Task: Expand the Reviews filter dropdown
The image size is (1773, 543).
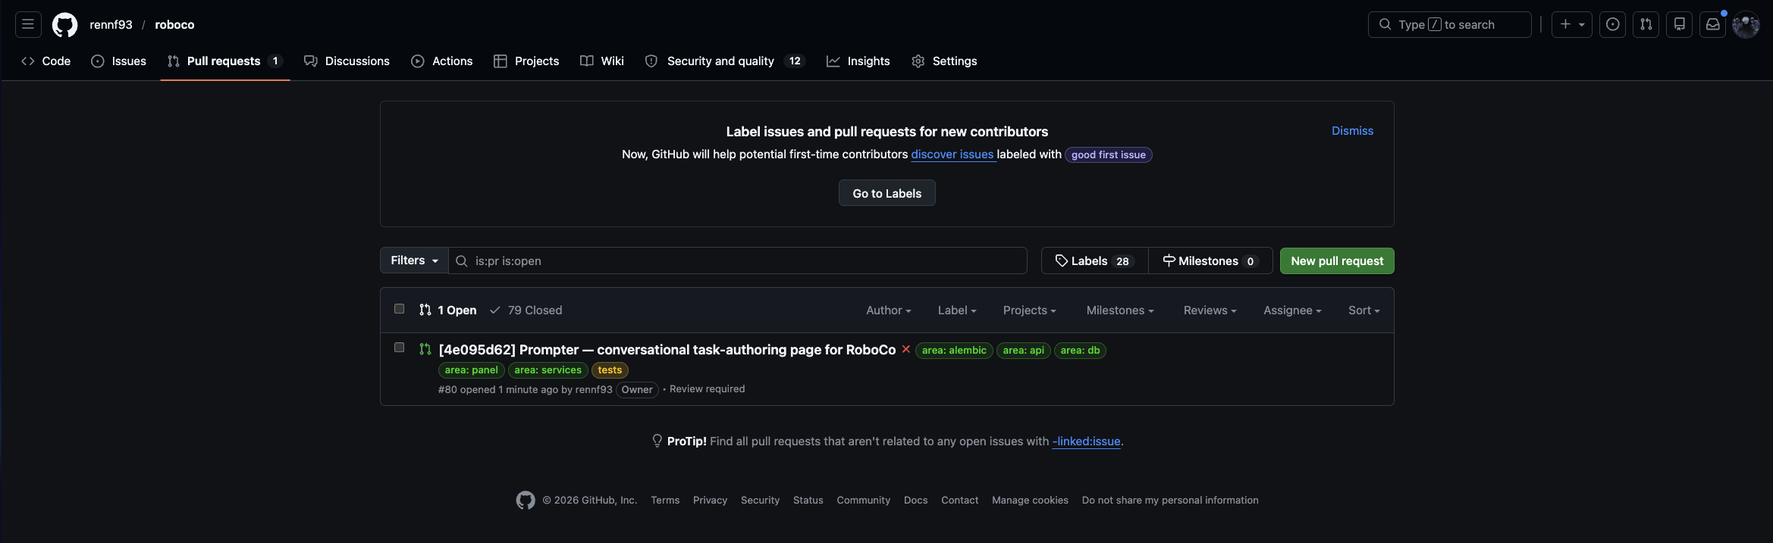Action: (x=1210, y=311)
